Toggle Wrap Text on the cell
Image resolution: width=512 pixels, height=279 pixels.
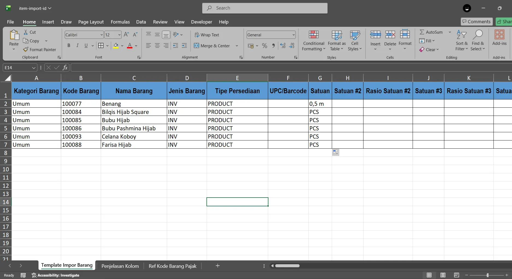pyautogui.click(x=207, y=35)
